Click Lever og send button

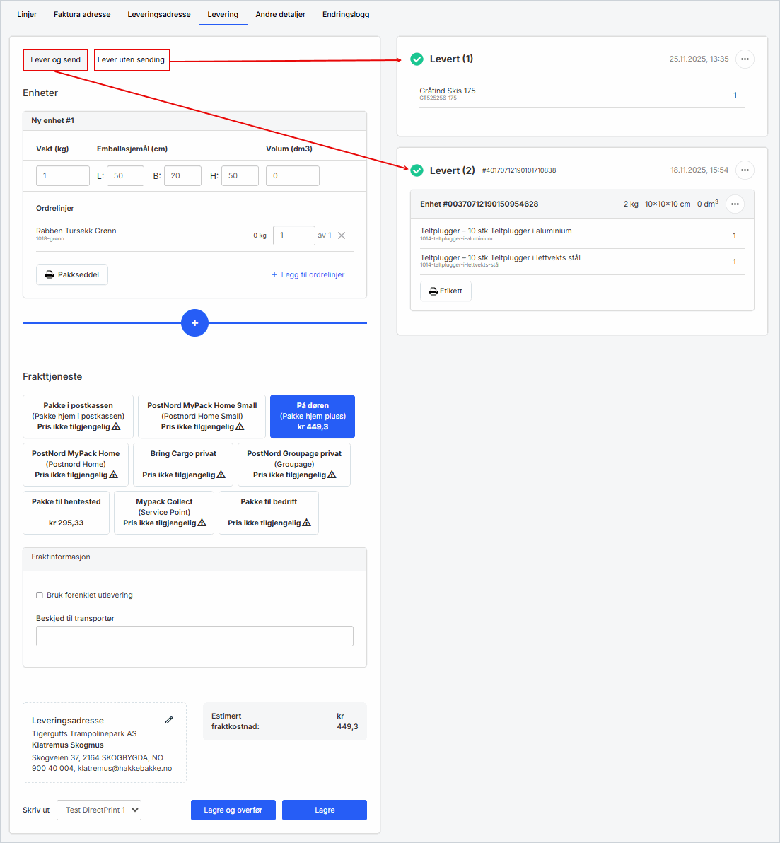pos(55,60)
